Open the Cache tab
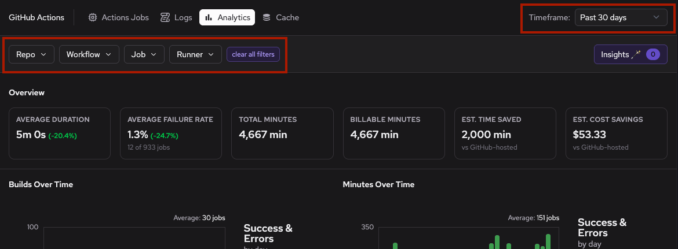This screenshot has height=249, width=678. pos(281,17)
